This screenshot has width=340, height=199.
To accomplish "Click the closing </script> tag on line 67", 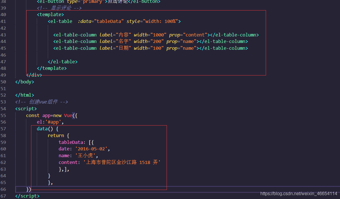I will click(x=27, y=196).
